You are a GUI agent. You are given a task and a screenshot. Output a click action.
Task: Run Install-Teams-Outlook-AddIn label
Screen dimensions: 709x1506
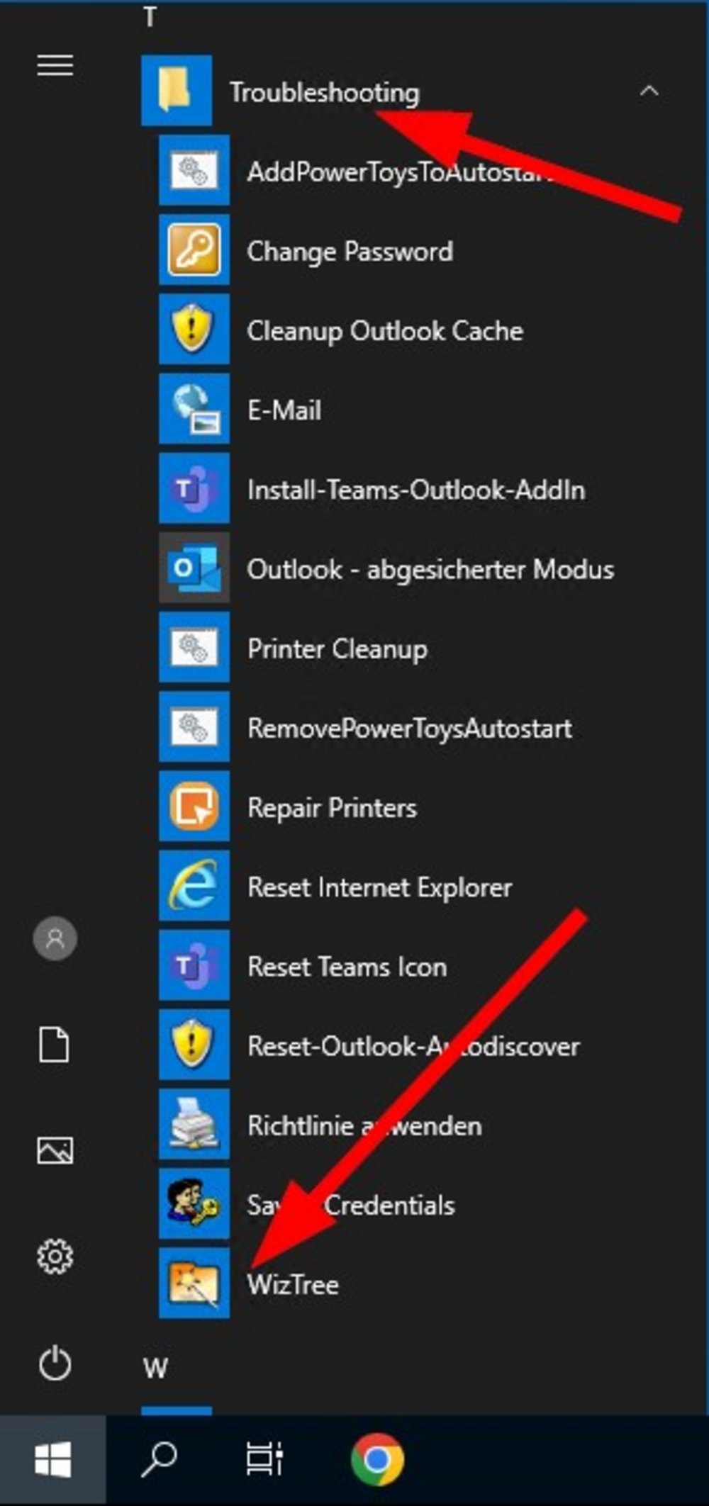click(416, 490)
